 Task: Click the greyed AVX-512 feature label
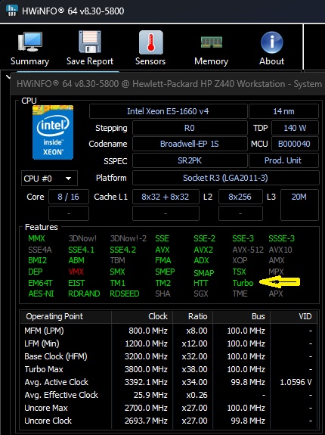click(248, 250)
